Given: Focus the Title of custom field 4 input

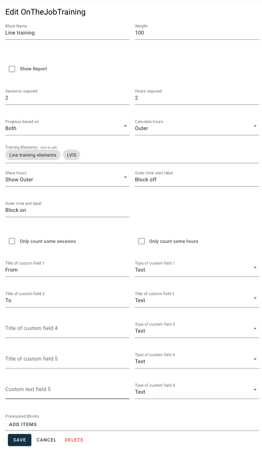Looking at the screenshot, I should click(67, 329).
